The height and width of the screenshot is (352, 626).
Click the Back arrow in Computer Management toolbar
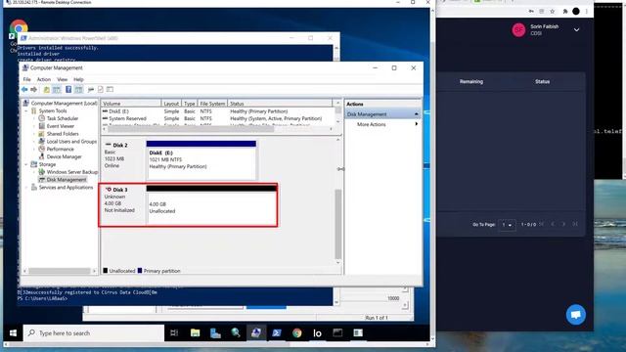click(x=24, y=89)
